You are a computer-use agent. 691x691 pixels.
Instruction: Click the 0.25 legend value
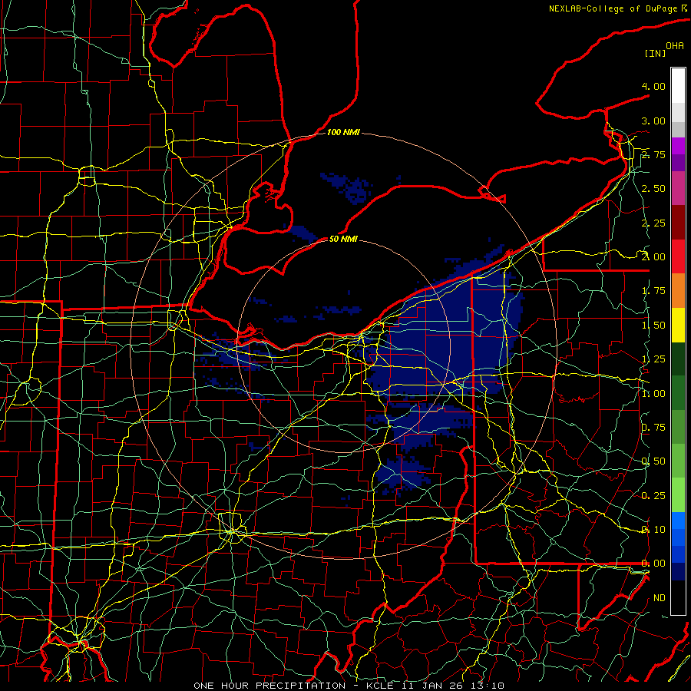pos(653,496)
